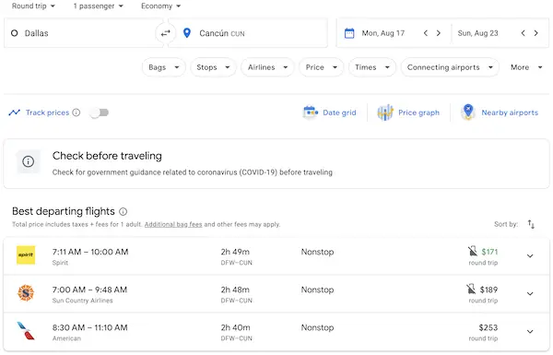Click no-carry-on bag icon next to $189
Screen dimensions: 553x355
(471, 289)
